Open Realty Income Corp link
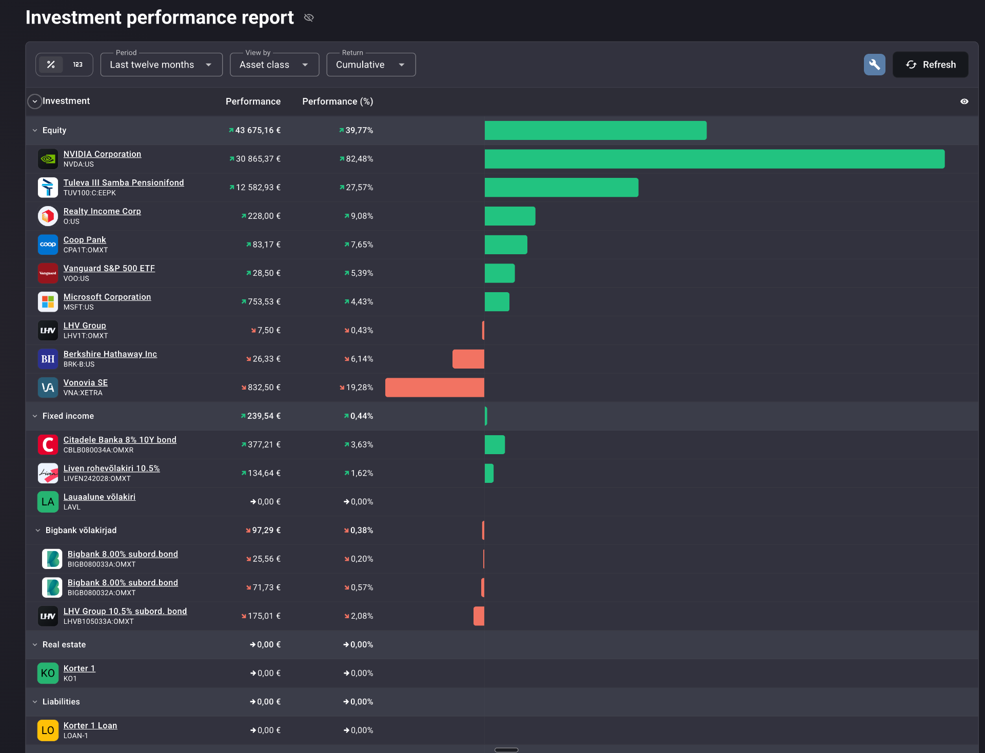985x753 pixels. tap(102, 211)
